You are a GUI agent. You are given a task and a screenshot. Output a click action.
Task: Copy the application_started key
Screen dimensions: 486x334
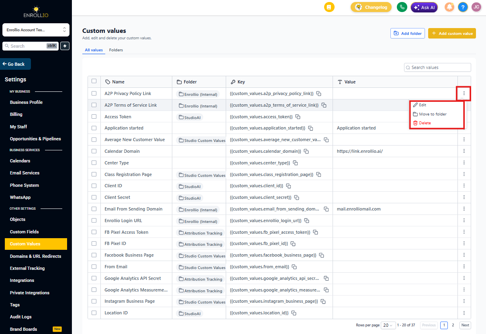310,128
